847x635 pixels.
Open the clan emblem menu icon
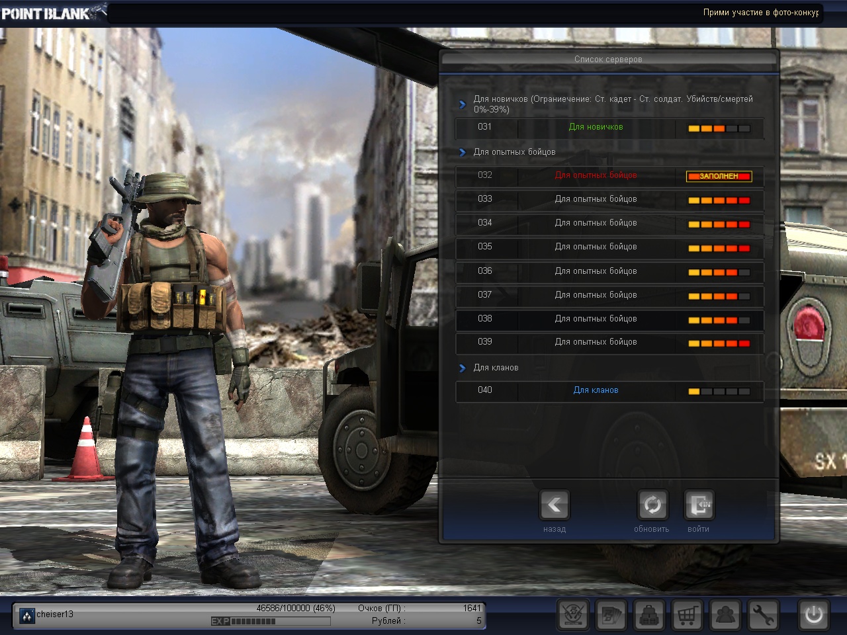(573, 616)
